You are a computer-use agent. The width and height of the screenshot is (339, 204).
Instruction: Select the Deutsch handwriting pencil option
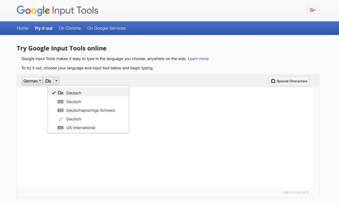click(x=74, y=119)
